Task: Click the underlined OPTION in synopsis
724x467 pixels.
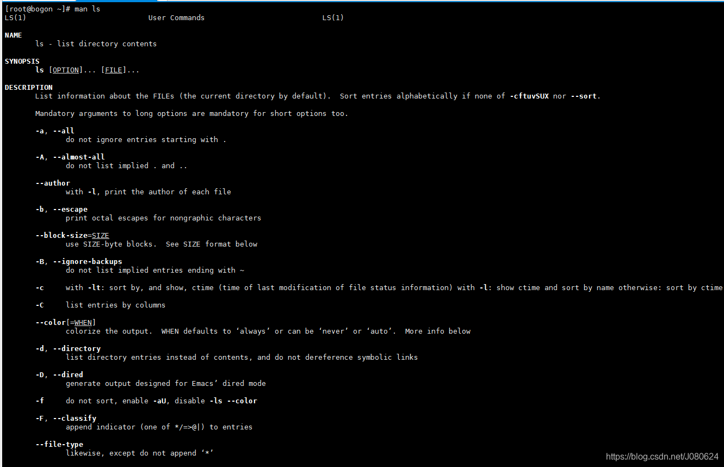Action: (65, 70)
